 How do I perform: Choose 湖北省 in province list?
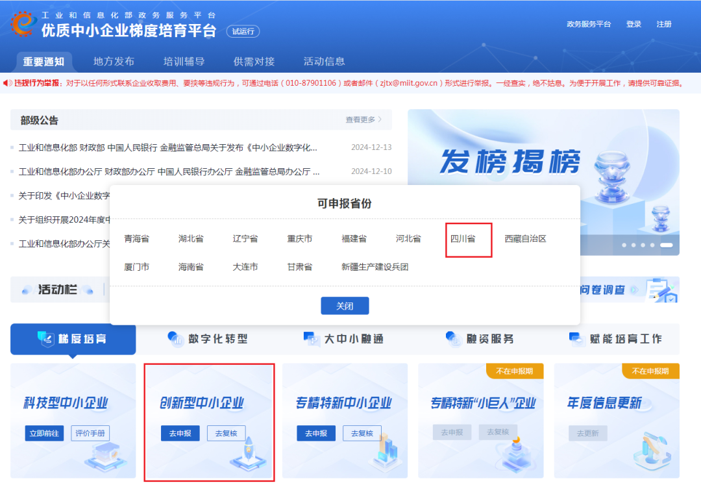[191, 239]
